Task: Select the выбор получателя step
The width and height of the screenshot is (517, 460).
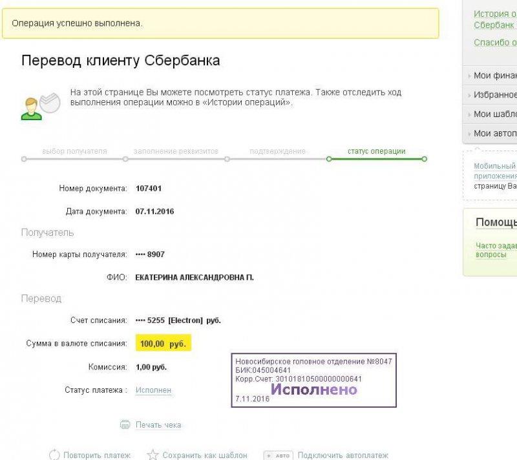Action: (74, 151)
